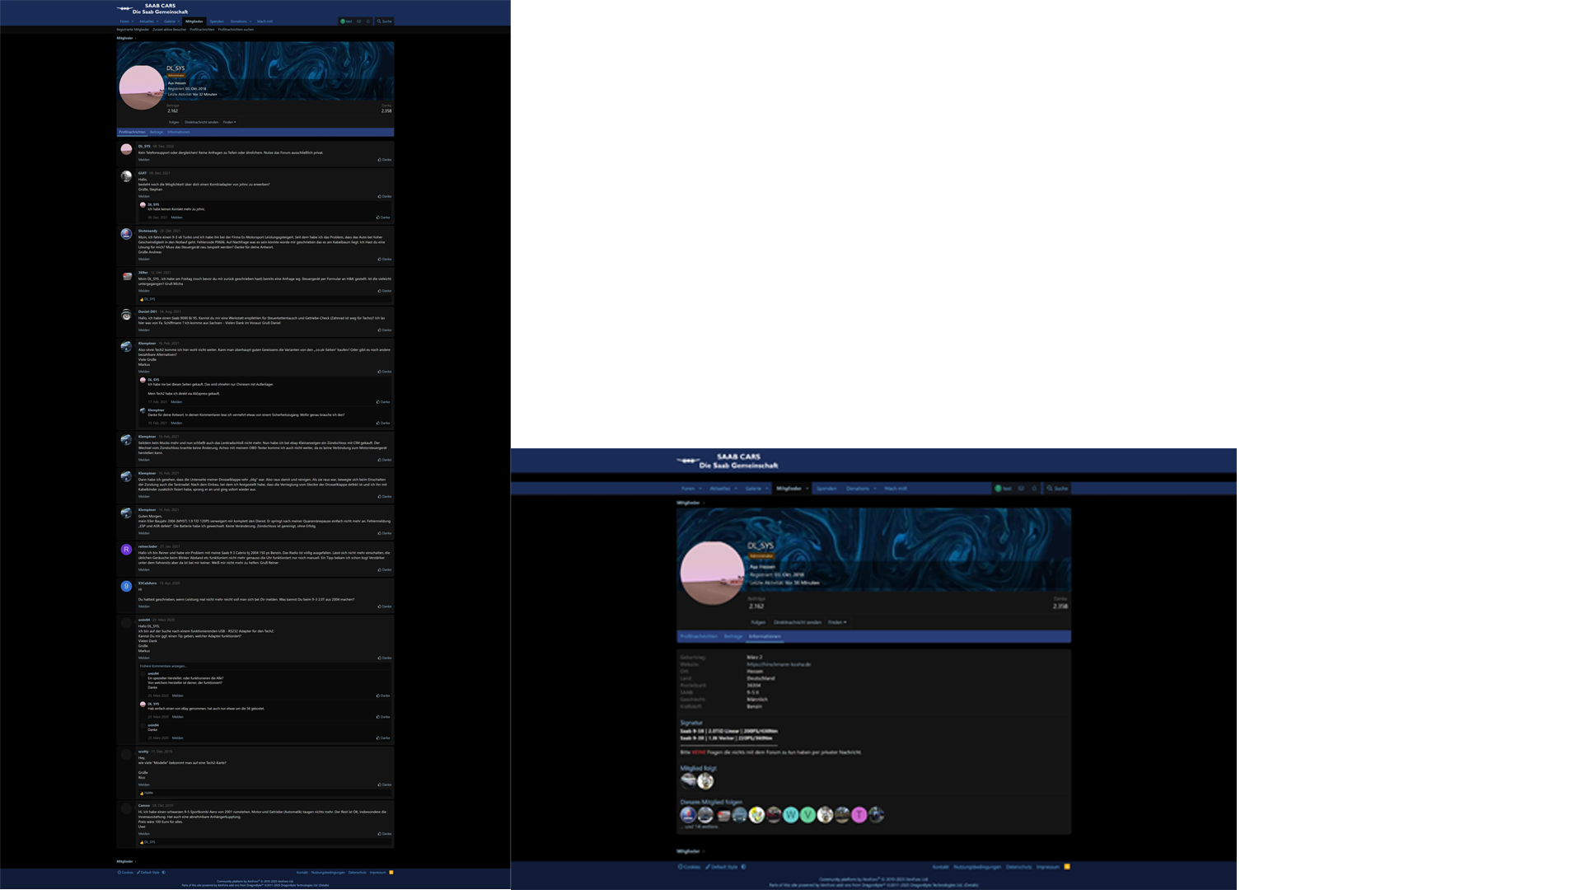Toggle the style variation icon in right footer
Viewport: 1582px width, 890px height.
coord(743,867)
